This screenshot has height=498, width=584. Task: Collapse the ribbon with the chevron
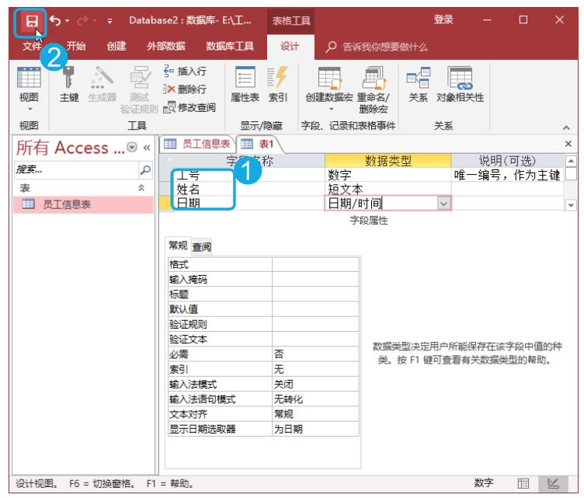click(566, 127)
